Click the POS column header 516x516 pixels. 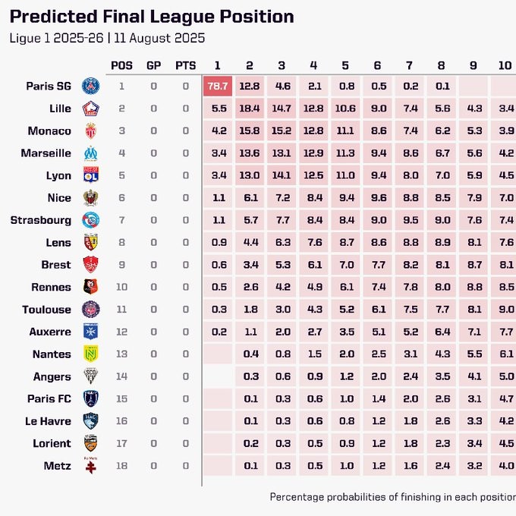point(121,65)
